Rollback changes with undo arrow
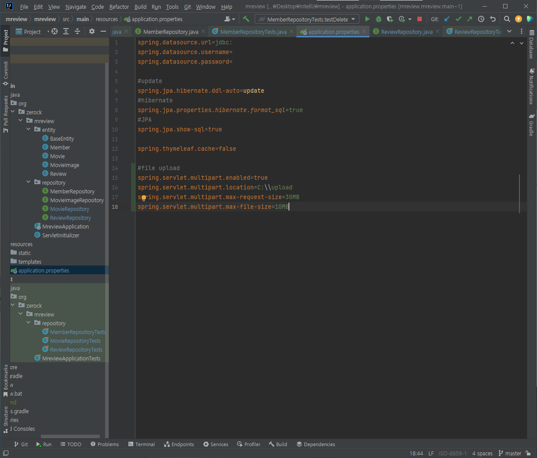This screenshot has height=458, width=537. point(493,19)
